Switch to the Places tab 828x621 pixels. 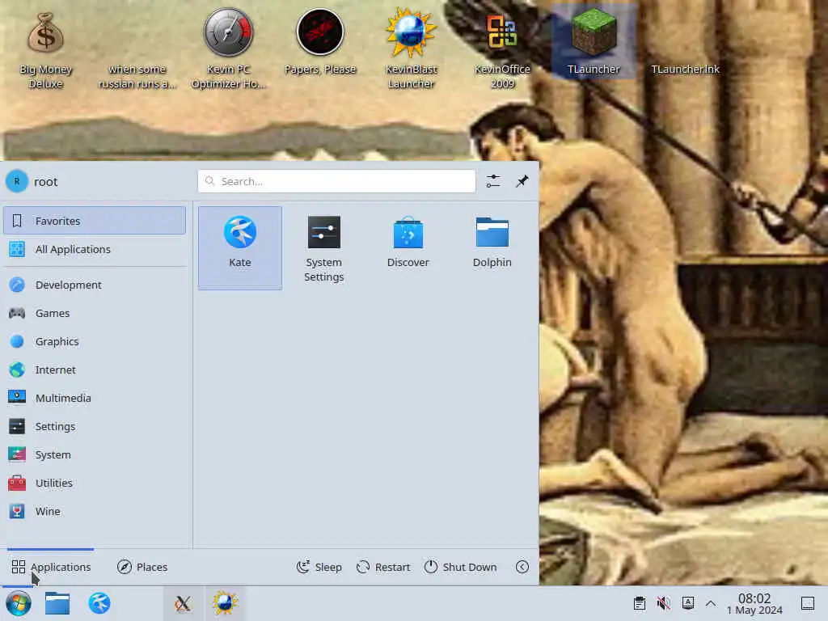coord(142,567)
